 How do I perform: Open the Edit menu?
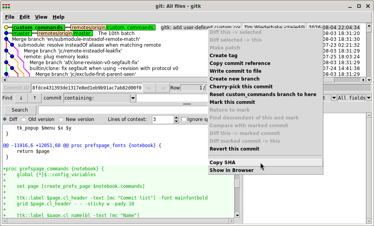[x=25, y=17]
